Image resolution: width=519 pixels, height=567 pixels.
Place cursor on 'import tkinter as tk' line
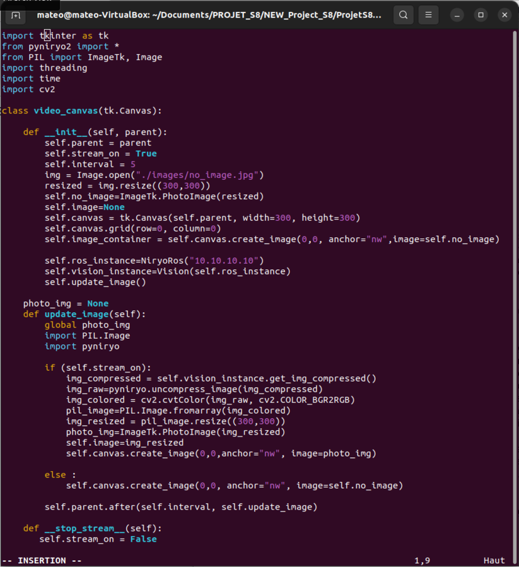point(55,36)
